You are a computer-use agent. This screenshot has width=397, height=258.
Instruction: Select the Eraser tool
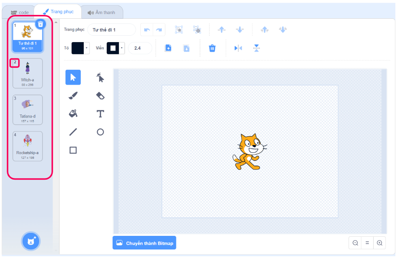pyautogui.click(x=100, y=96)
